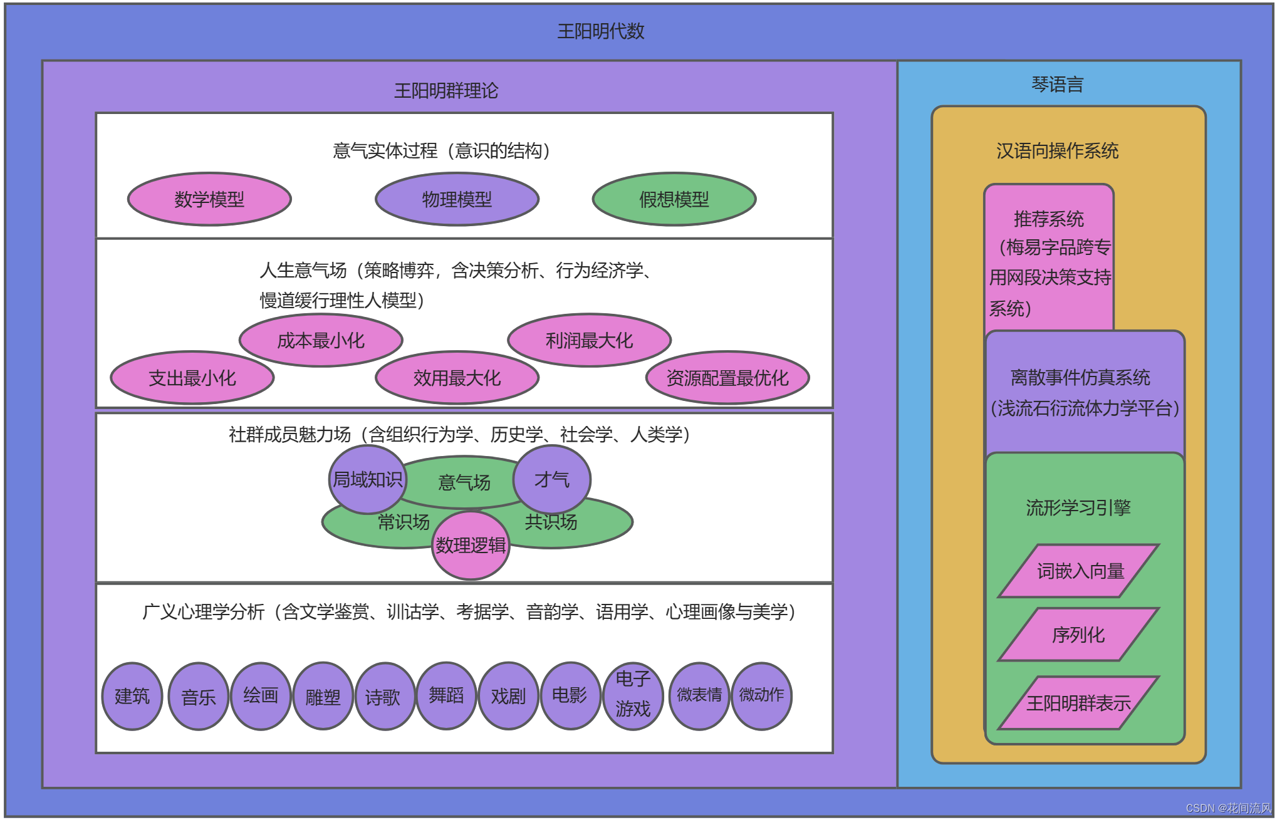Image resolution: width=1282 pixels, height=820 pixels.
Task: Select the 数理逻辑 pink circle
Action: click(471, 545)
